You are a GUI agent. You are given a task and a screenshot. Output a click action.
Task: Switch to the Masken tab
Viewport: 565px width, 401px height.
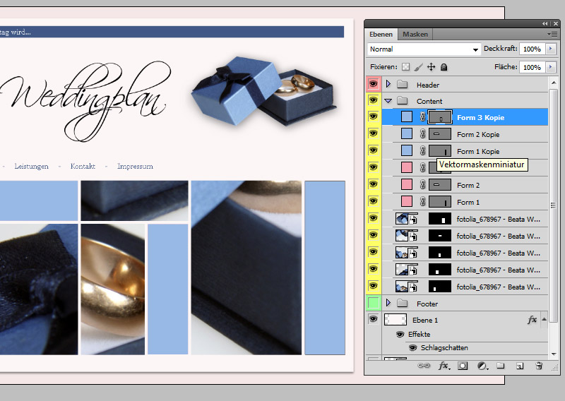(415, 34)
